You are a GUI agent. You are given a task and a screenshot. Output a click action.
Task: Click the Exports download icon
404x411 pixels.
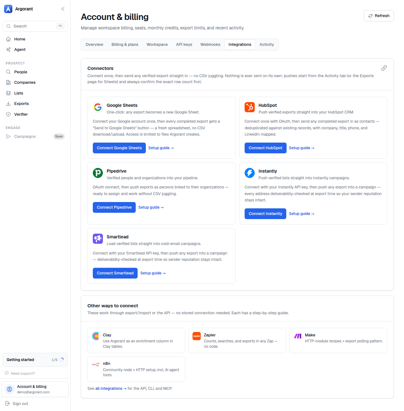coord(9,104)
